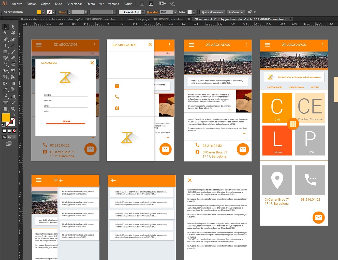Open the fill color dropdown in control bar
The height and width of the screenshot is (260, 338).
[x=43, y=12]
